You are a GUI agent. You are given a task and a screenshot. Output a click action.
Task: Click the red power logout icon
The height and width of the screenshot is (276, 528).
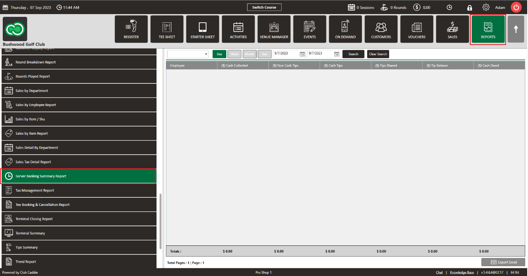click(x=516, y=7)
